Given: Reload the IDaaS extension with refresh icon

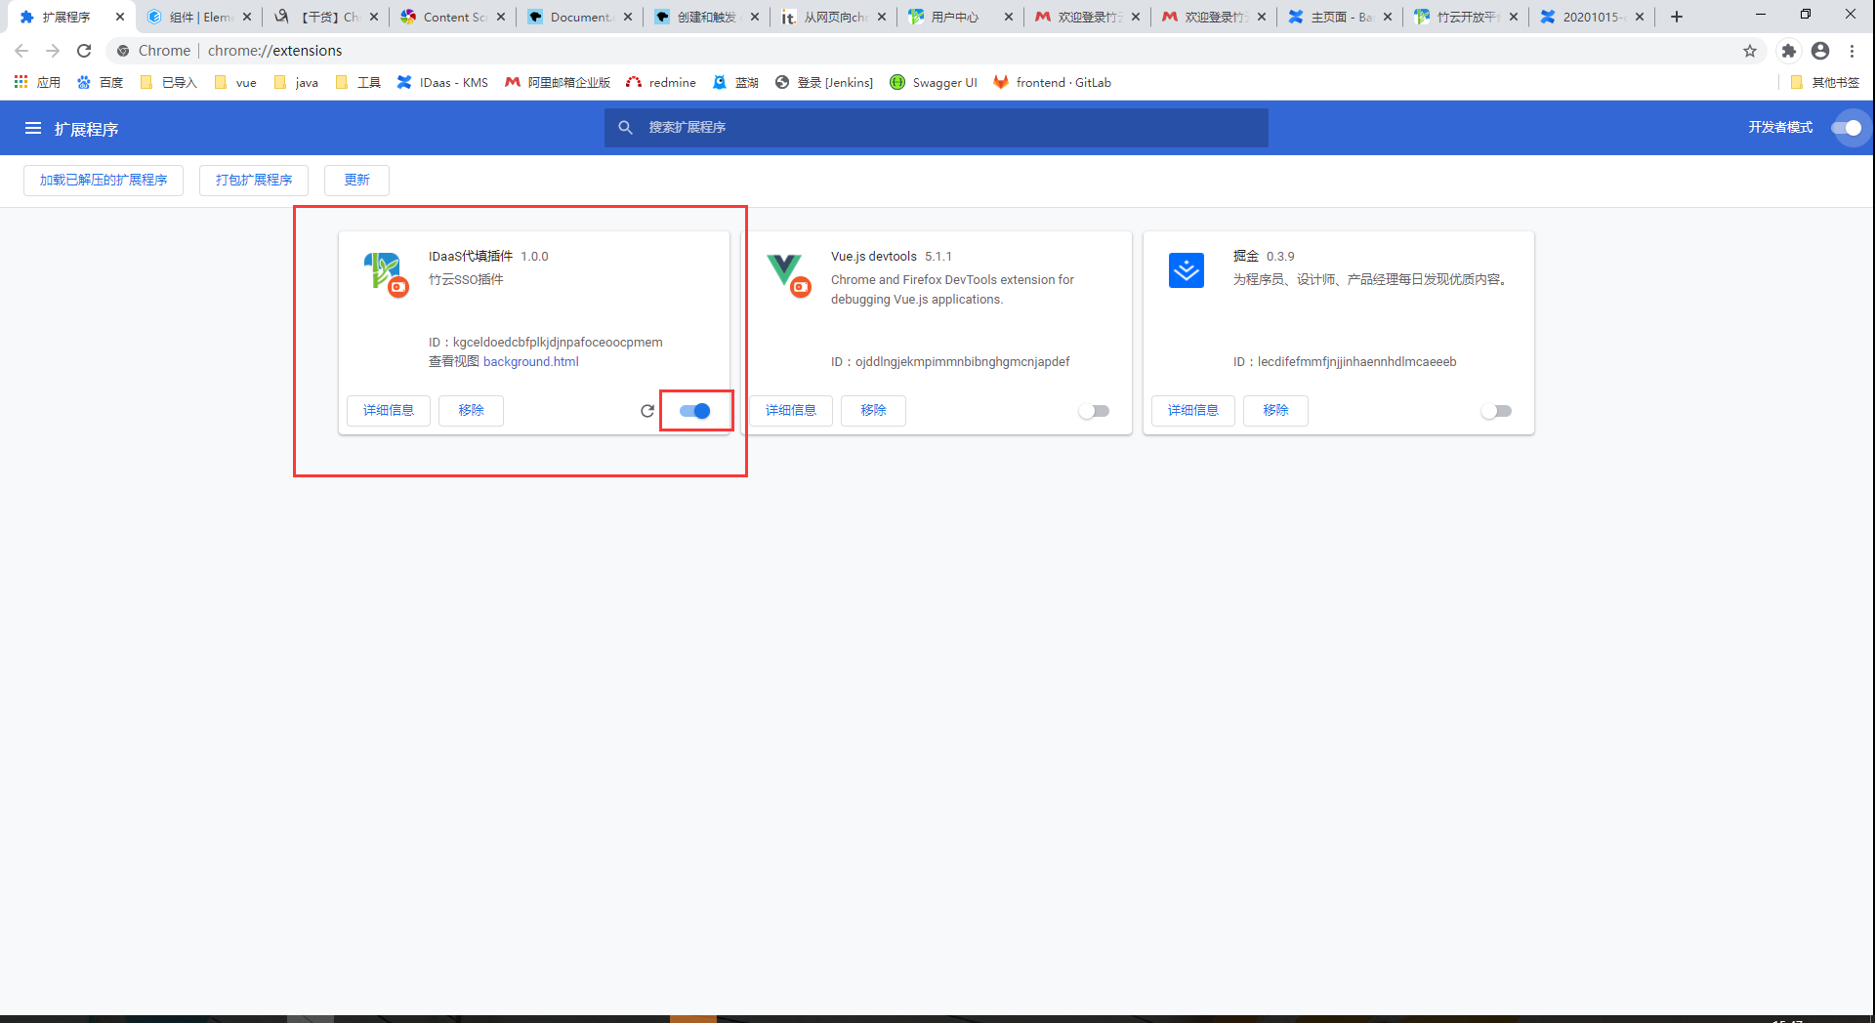Looking at the screenshot, I should coord(647,411).
